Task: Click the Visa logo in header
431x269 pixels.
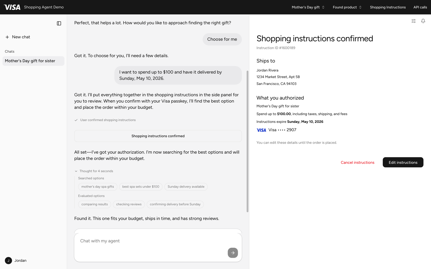Action: tap(12, 7)
